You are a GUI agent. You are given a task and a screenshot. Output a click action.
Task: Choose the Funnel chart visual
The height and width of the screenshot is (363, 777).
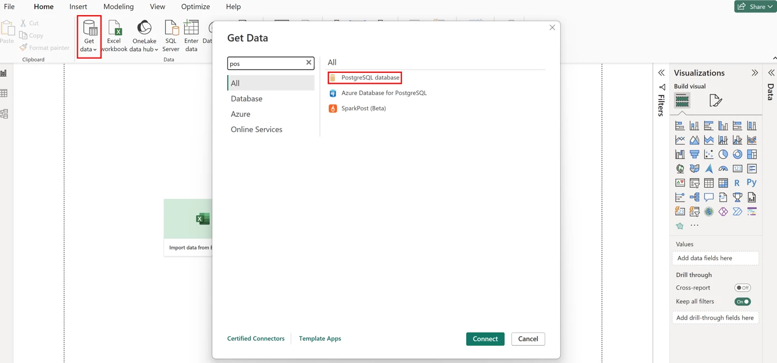click(694, 154)
